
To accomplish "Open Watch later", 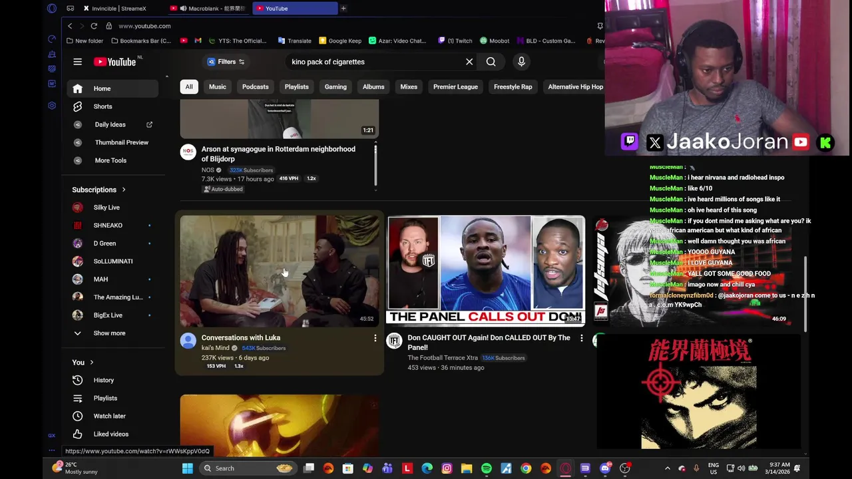I will tap(112, 416).
